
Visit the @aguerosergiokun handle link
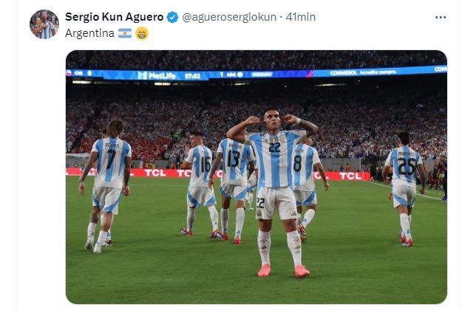tap(229, 17)
